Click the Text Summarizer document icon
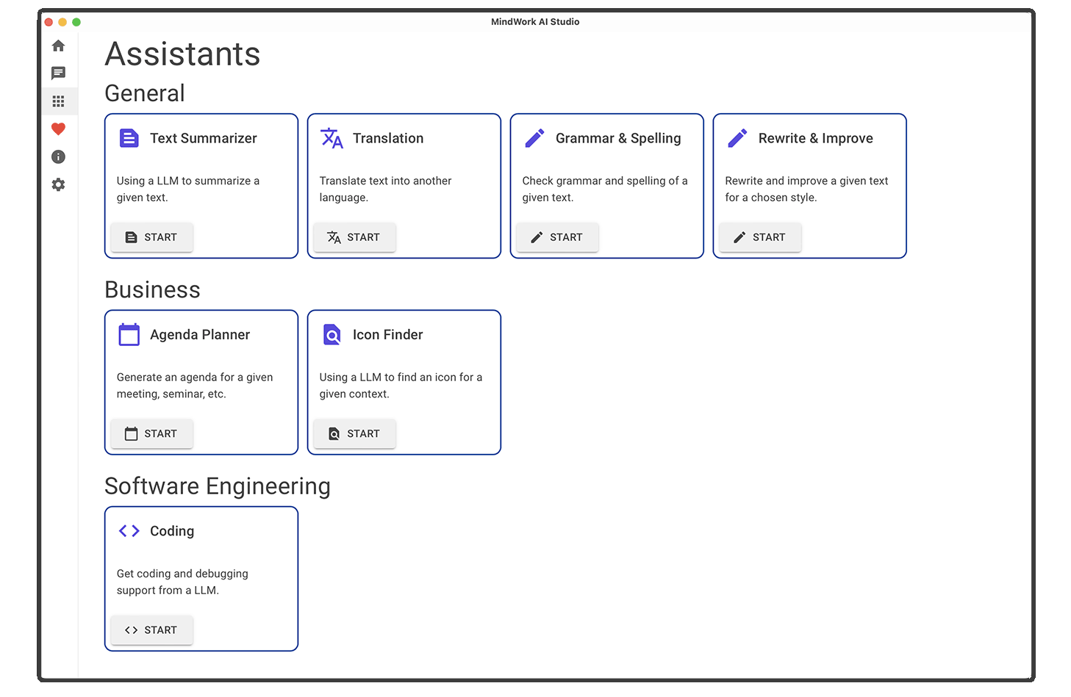Screen dimensions: 1071x697 click(129, 137)
